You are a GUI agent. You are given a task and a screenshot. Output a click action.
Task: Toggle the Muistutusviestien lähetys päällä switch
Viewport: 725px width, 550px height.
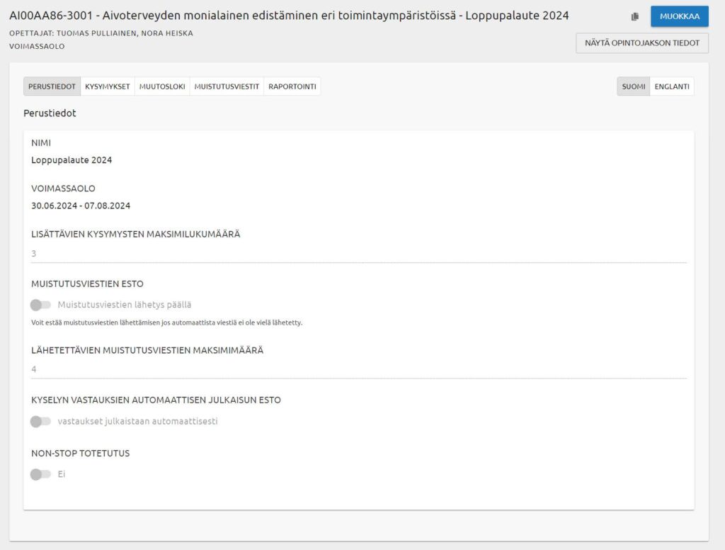[41, 305]
